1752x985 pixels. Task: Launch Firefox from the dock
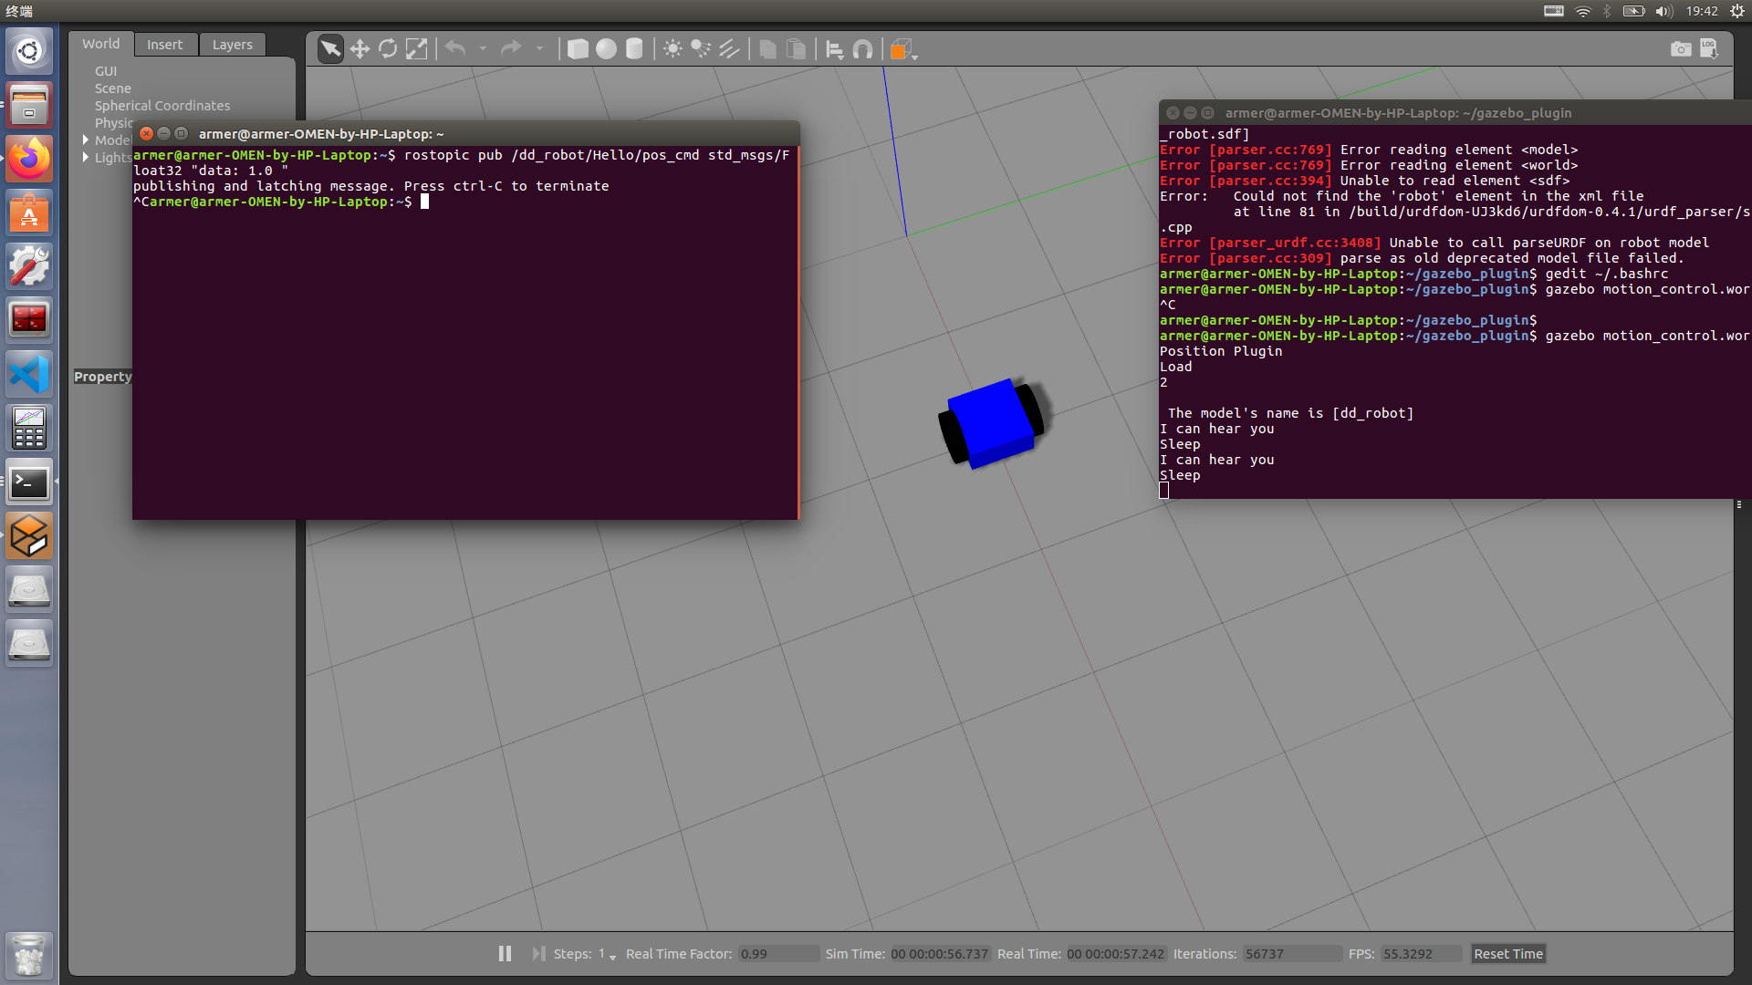tap(29, 159)
